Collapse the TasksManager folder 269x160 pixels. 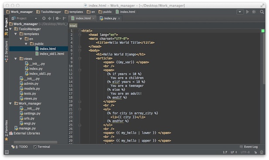pos(10,29)
